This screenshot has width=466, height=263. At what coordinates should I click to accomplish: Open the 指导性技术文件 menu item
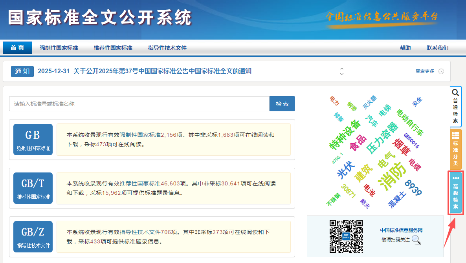click(167, 48)
